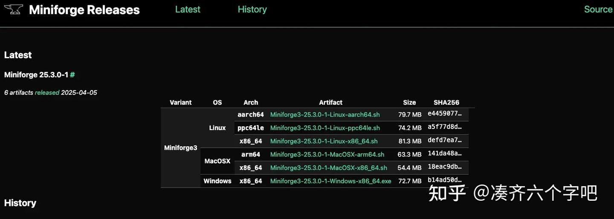Click the # anchor beside Miniforge 25.3.0-1
Image resolution: width=614 pixels, height=219 pixels.
pyautogui.click(x=72, y=75)
